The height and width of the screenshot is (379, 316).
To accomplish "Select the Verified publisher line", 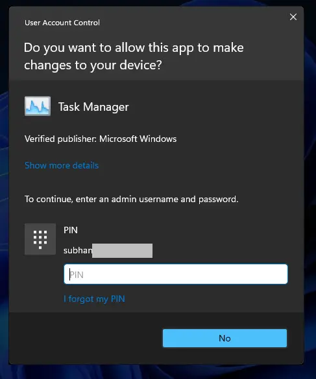I will pyautogui.click(x=101, y=139).
